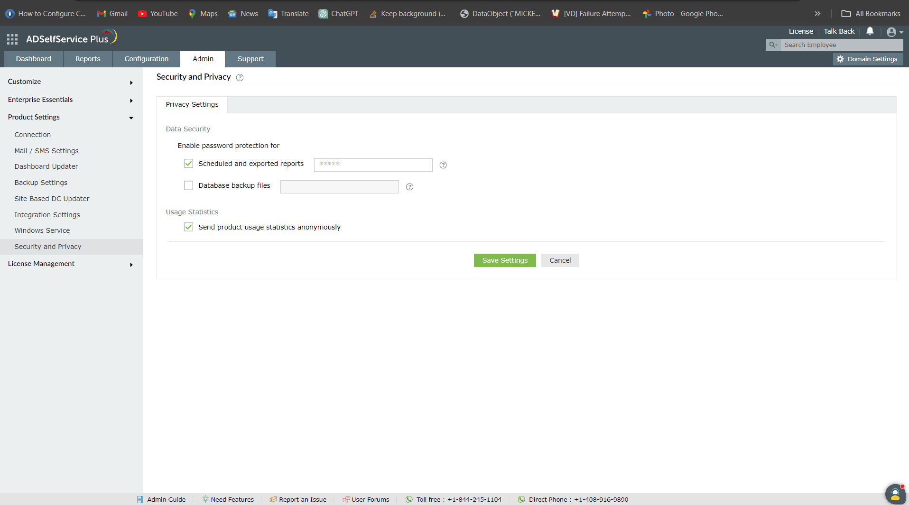Click the Admin Guide document icon
Screen dimensions: 909x505
(x=140, y=499)
